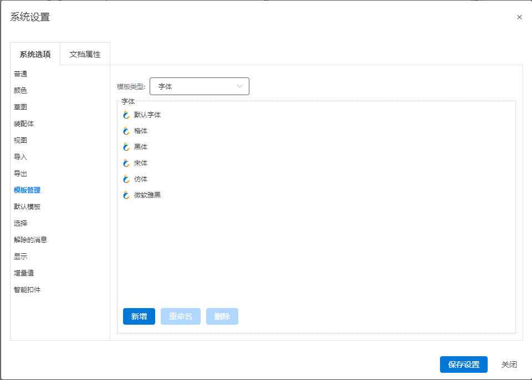The height and width of the screenshot is (380, 532).
Task: Click the icon beside 默认字体
Action: coord(126,115)
